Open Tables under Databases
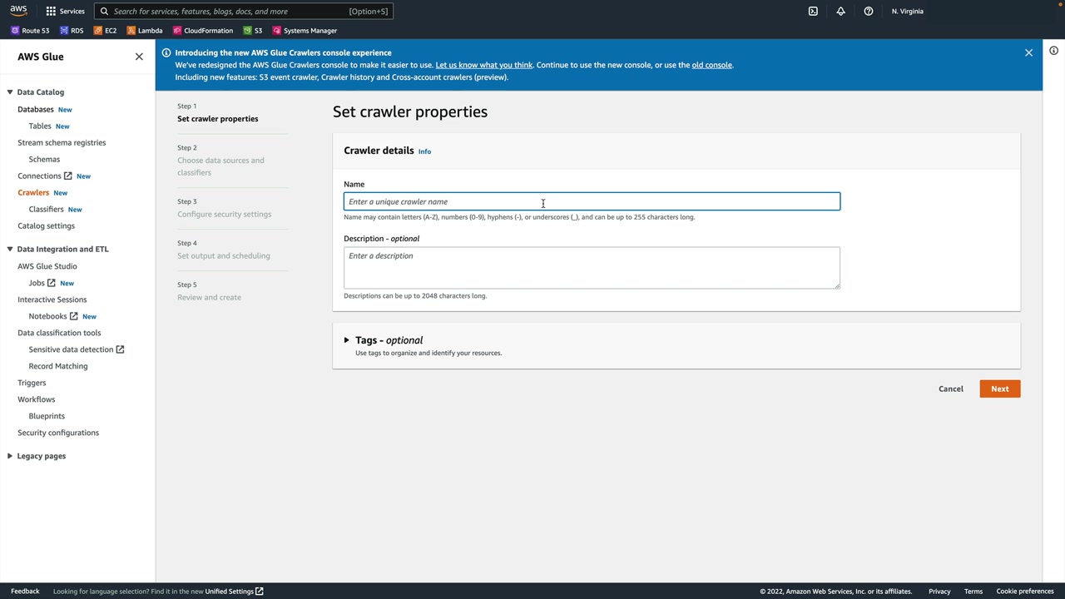Viewport: 1065px width, 599px height. pos(40,126)
